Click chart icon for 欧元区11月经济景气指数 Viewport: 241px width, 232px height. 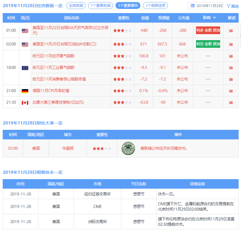(x=231, y=56)
